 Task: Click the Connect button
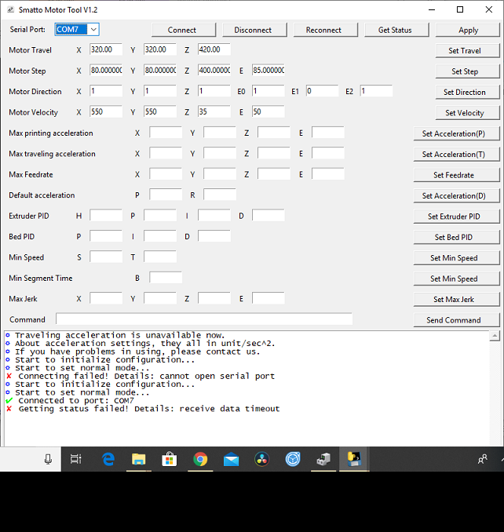[x=183, y=30]
